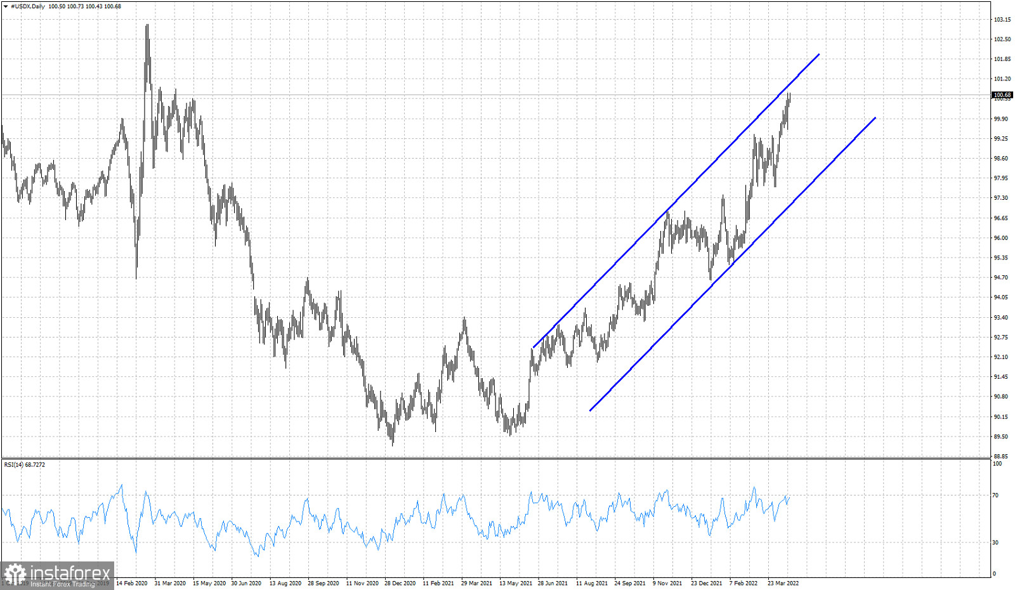Screen dimensions: 1015x590
Task: Select the upper blue channel trend line
Action: coord(676,200)
